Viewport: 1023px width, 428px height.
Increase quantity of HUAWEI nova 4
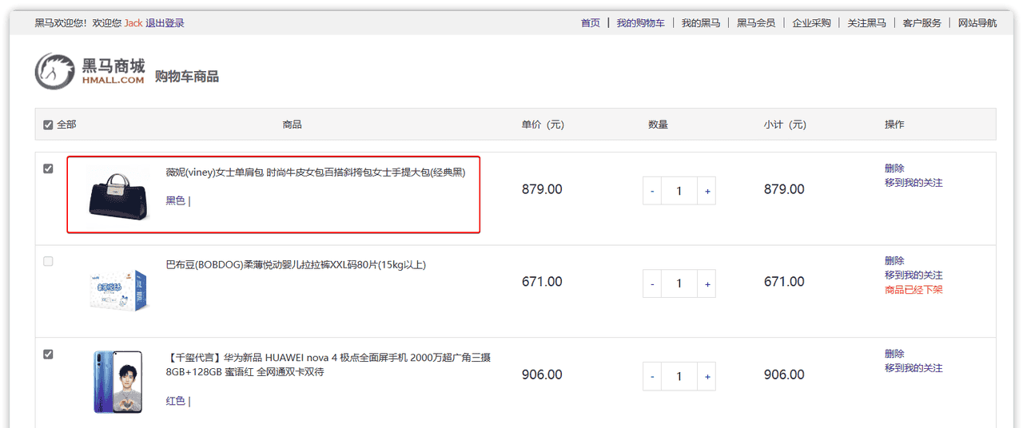[707, 376]
